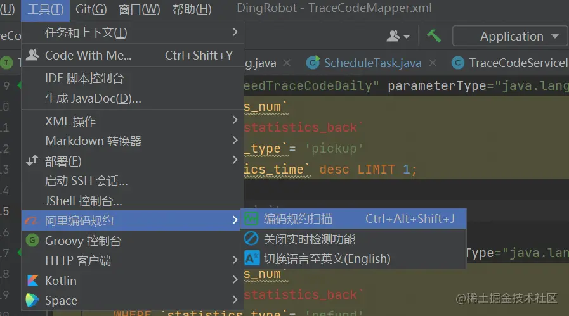Image resolution: width=569 pixels, height=316 pixels.
Task: Open the 窗口(W) menu
Action: click(x=140, y=9)
